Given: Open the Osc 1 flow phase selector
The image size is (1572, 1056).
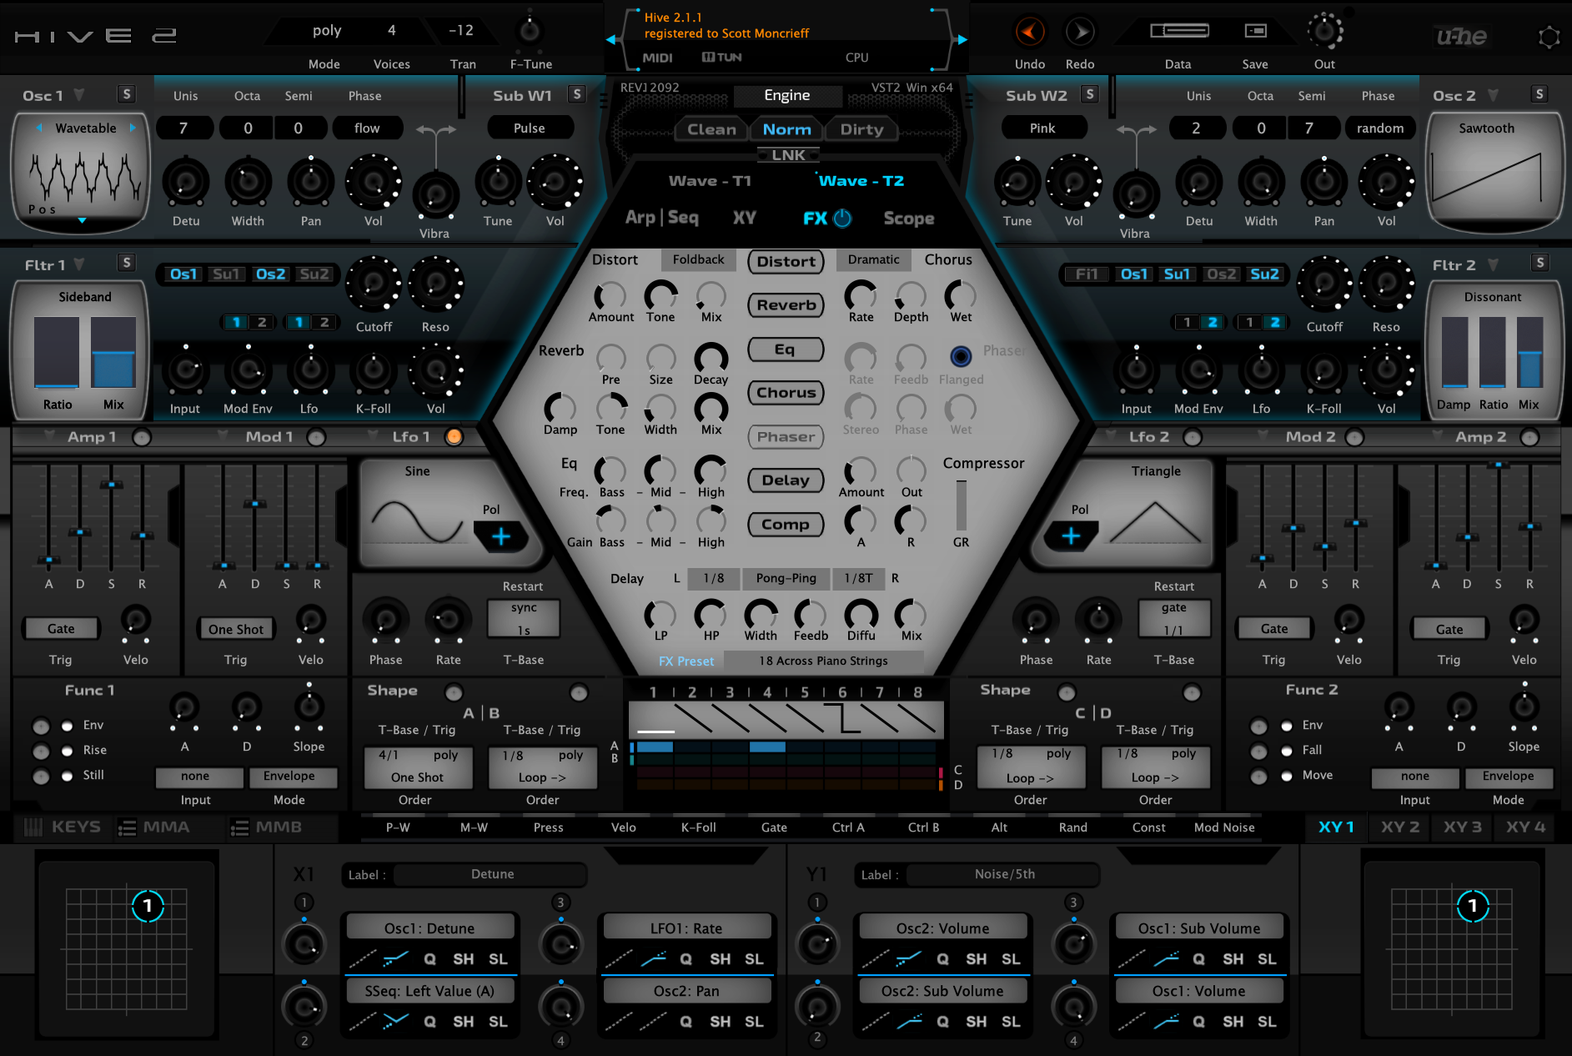Looking at the screenshot, I should point(367,128).
